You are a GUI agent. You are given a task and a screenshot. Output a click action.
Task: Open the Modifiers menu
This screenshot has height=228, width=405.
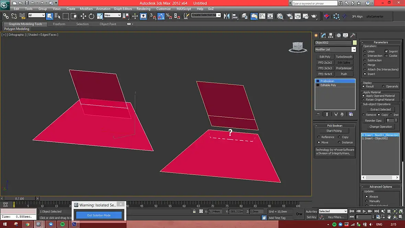[x=86, y=9]
